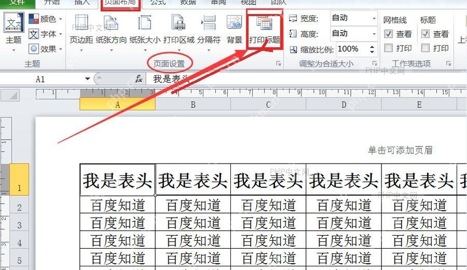The width and height of the screenshot is (467, 270).
Task: Click the Paper Size (纸张大小) icon
Action: click(145, 23)
